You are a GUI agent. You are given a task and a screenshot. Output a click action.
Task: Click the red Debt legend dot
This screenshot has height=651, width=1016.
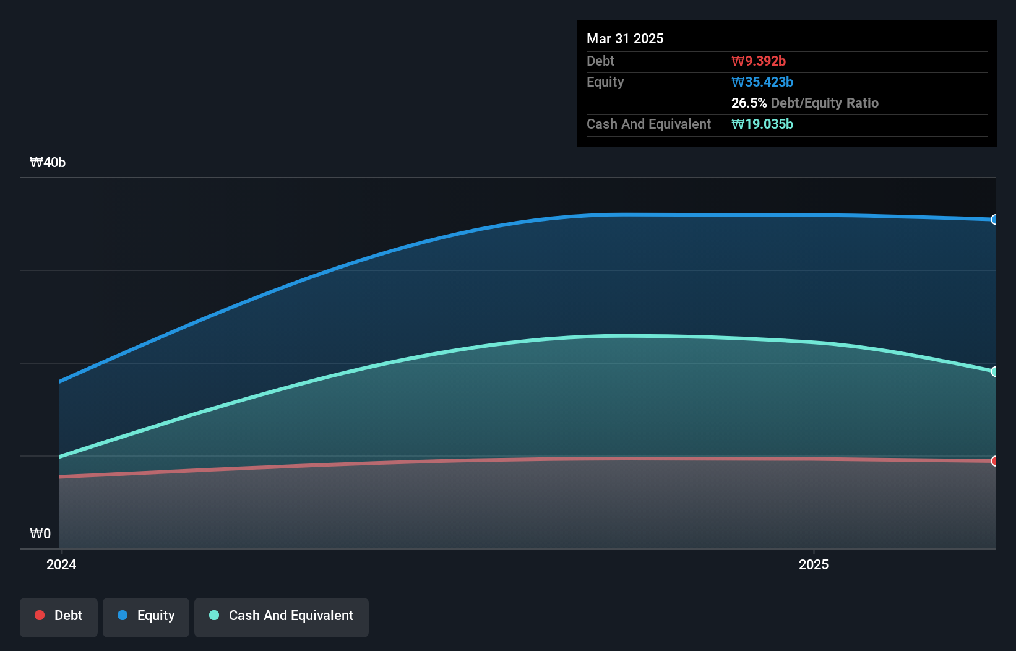[40, 615]
